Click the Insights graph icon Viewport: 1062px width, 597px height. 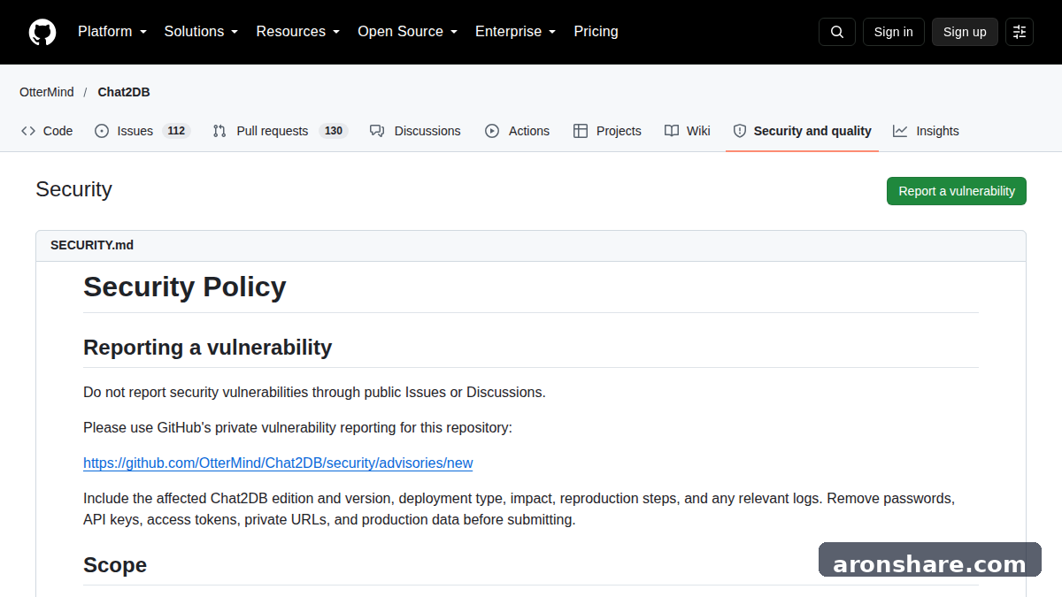tap(900, 131)
